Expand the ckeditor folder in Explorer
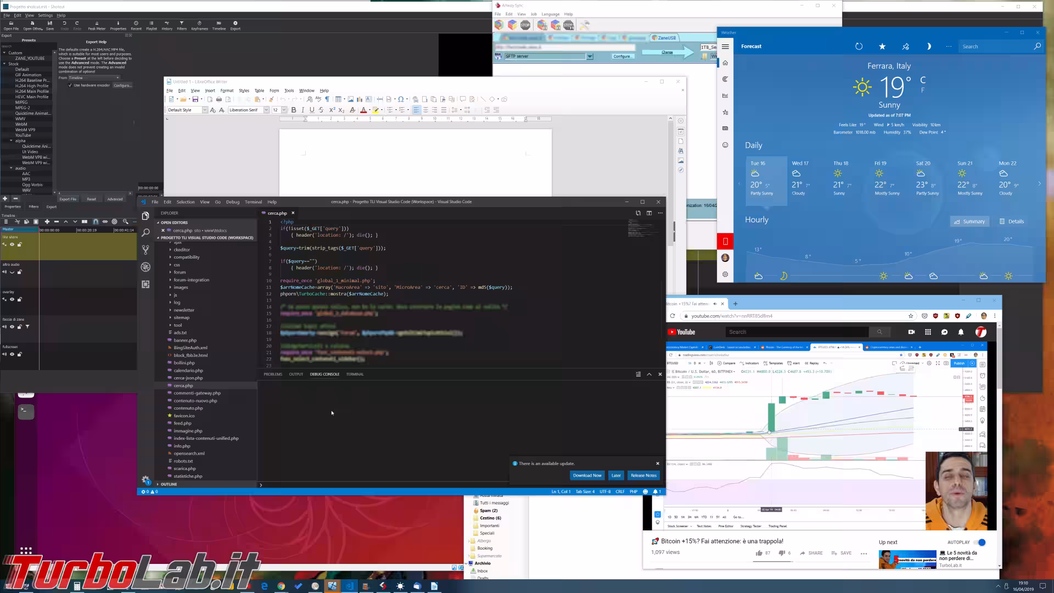1054x593 pixels. [182, 250]
